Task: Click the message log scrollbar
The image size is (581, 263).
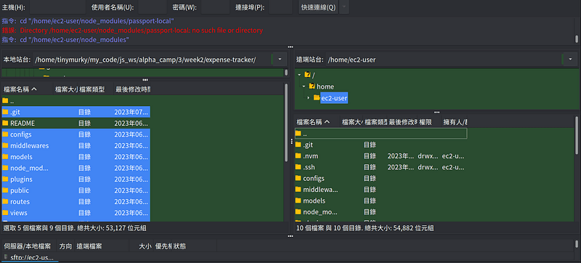Action: (577, 39)
